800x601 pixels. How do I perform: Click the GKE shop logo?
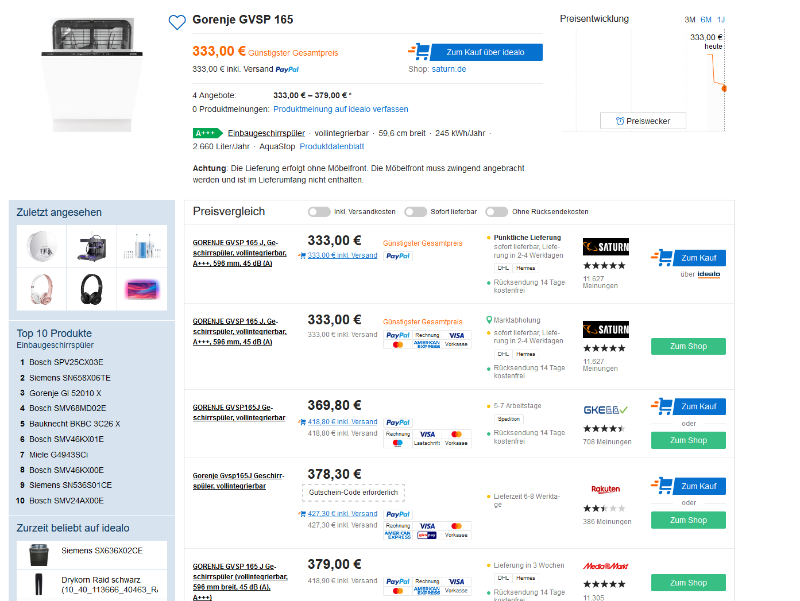pos(605,410)
